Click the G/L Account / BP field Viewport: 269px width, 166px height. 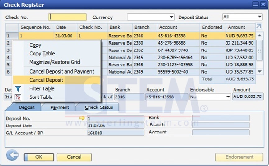tap(116, 133)
